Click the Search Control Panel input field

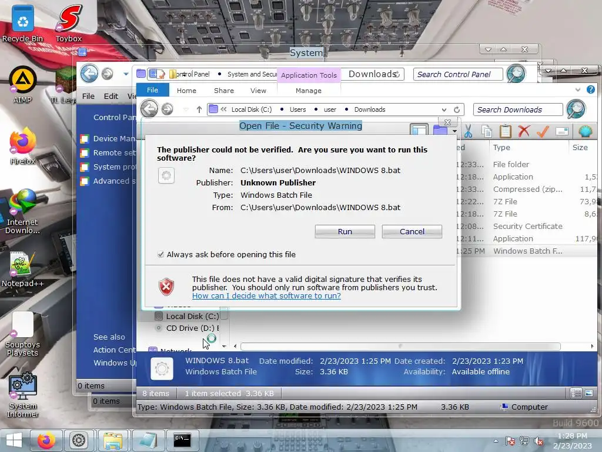pyautogui.click(x=458, y=74)
